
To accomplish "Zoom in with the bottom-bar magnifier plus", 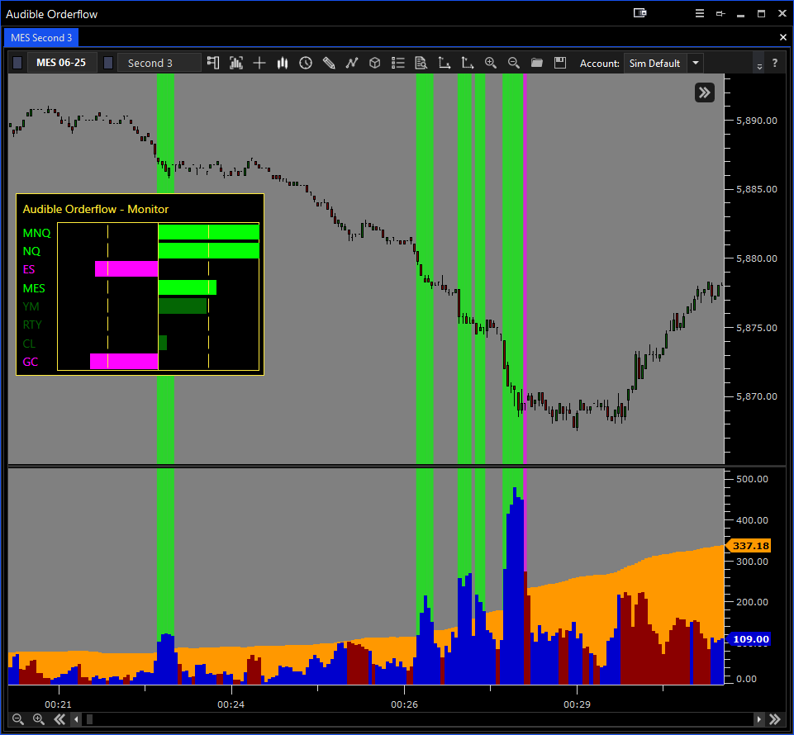I will [x=39, y=718].
